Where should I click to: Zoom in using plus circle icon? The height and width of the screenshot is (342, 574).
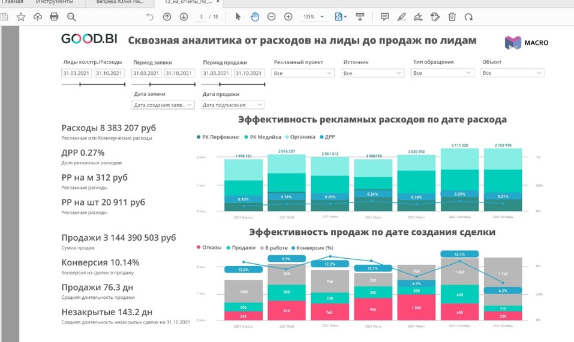[288, 17]
